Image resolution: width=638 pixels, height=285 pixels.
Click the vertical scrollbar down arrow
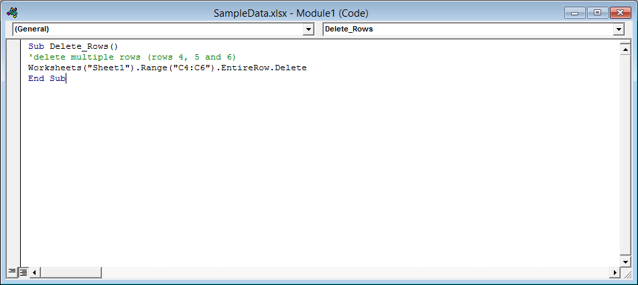tap(625, 262)
